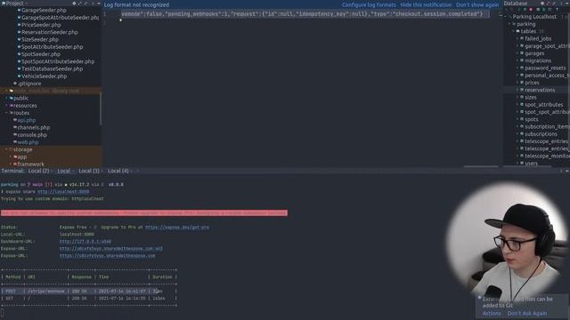Select SpotSeeder.php in the Project tree
570x320 pixels.
coord(41,54)
